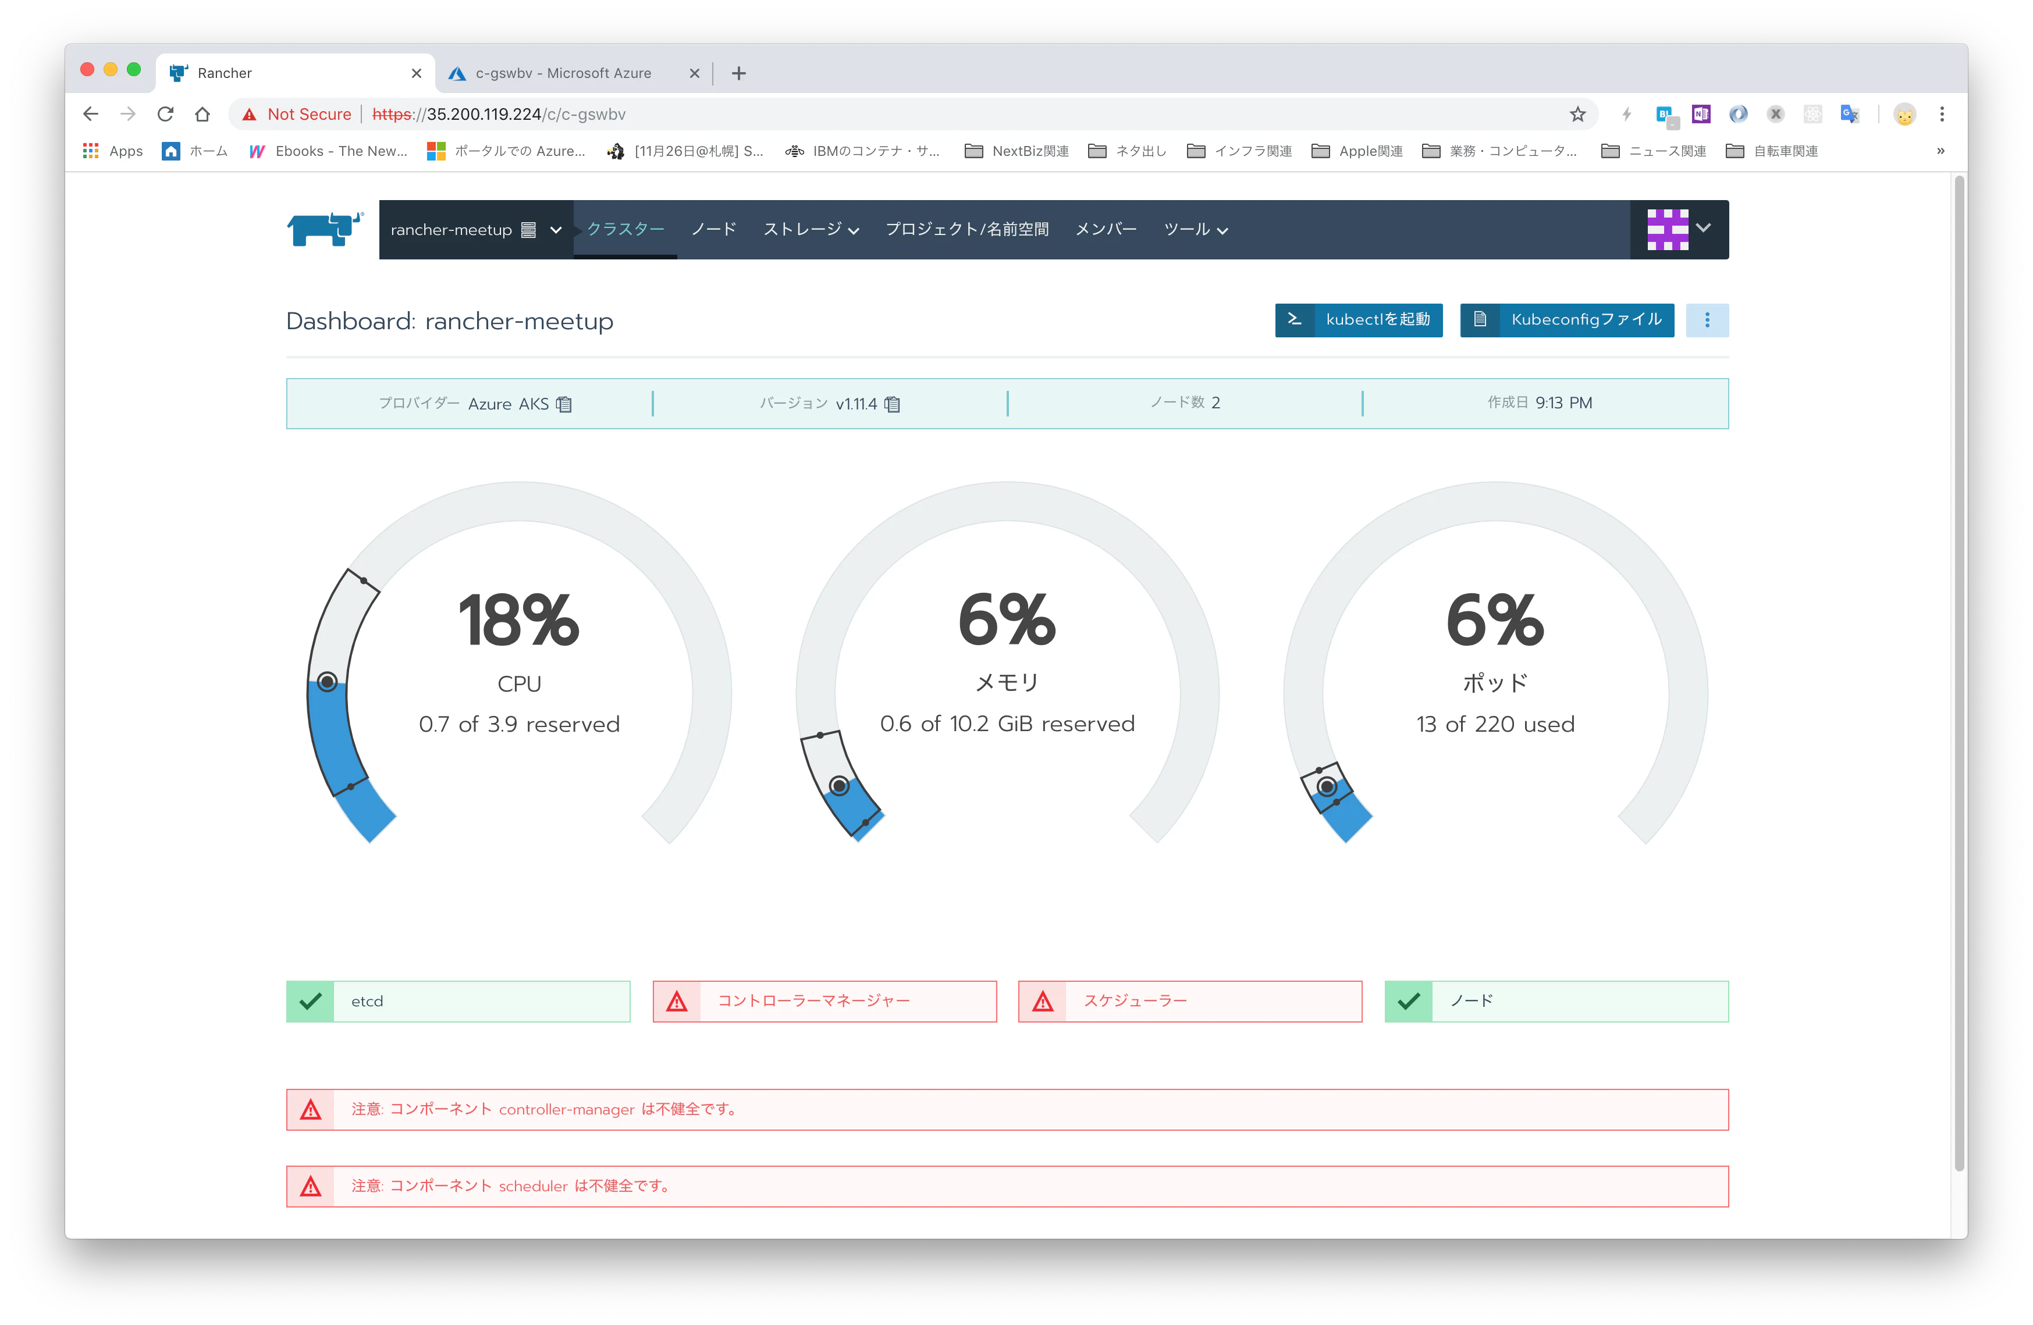2033x1325 pixels.
Task: Open the Apps bookmarks shortcut
Action: [x=113, y=151]
